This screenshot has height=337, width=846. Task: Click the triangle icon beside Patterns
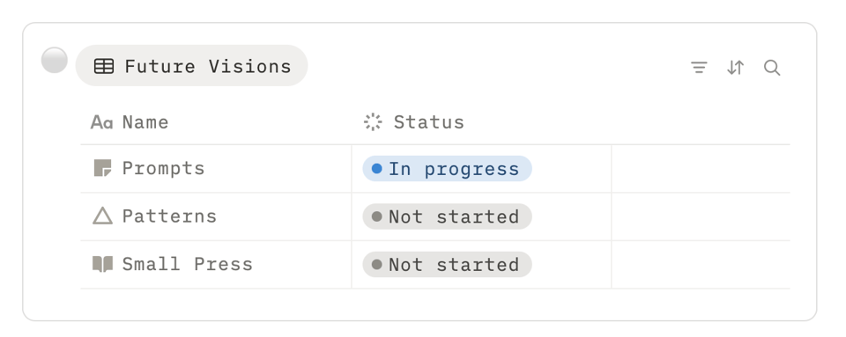pyautogui.click(x=102, y=216)
